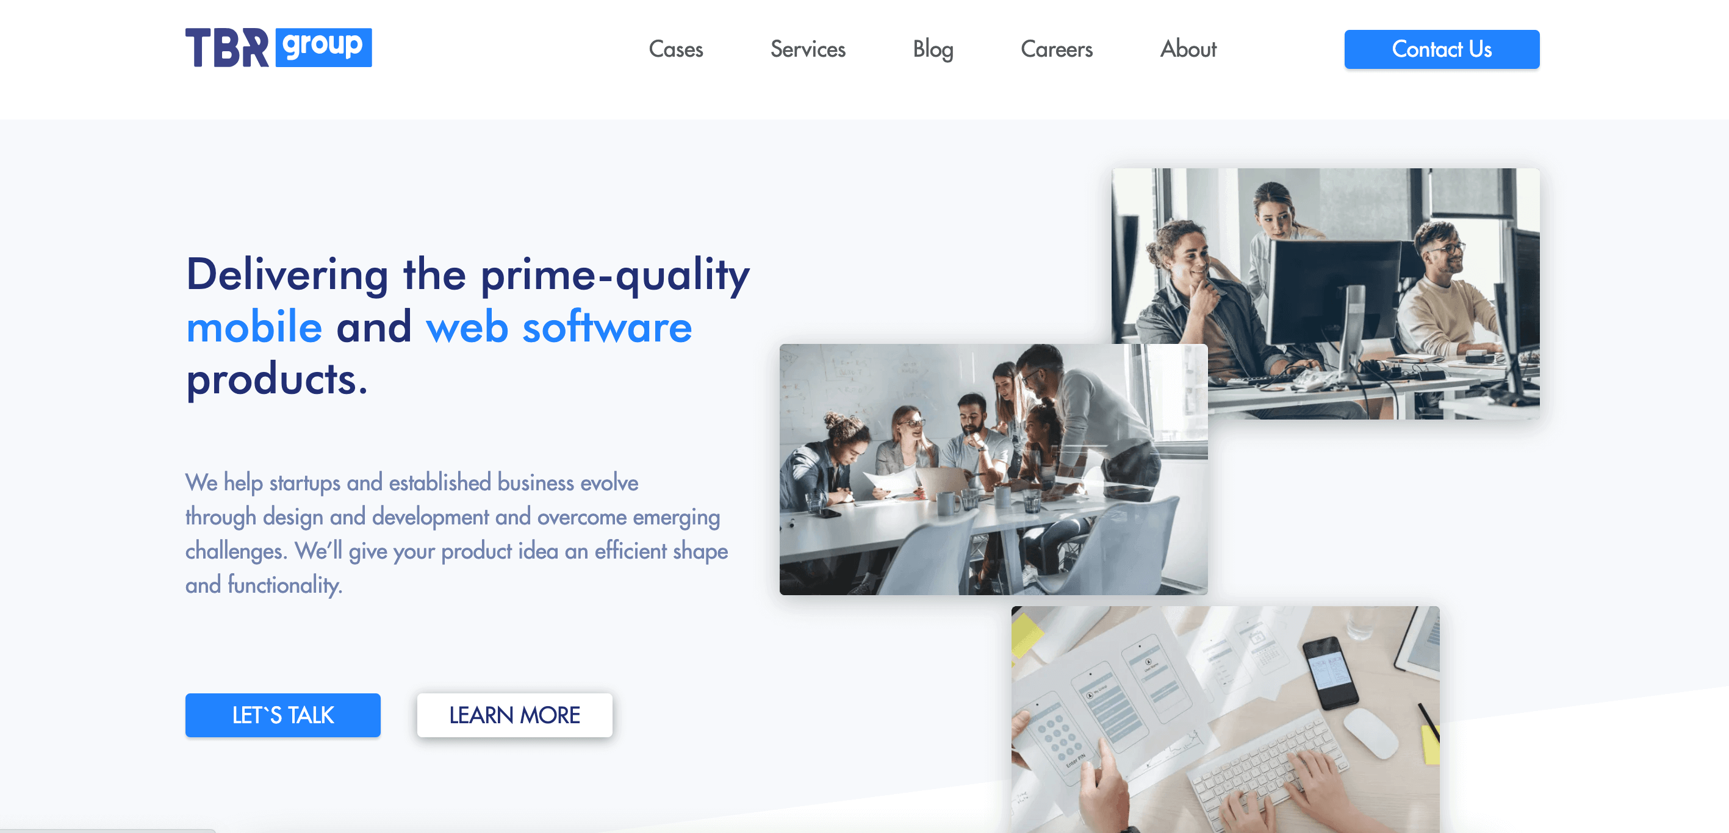Open the Services navigation menu item

[x=807, y=49]
